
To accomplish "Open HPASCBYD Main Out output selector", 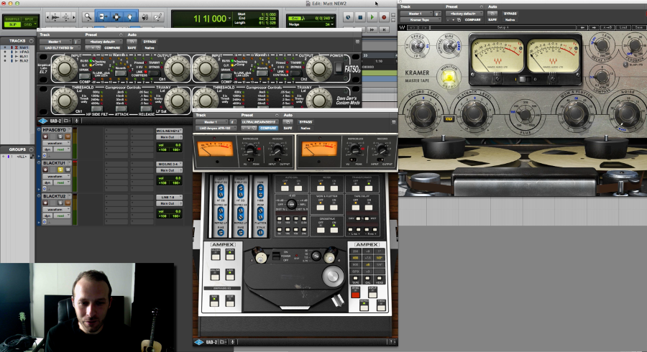I will 169,136.
